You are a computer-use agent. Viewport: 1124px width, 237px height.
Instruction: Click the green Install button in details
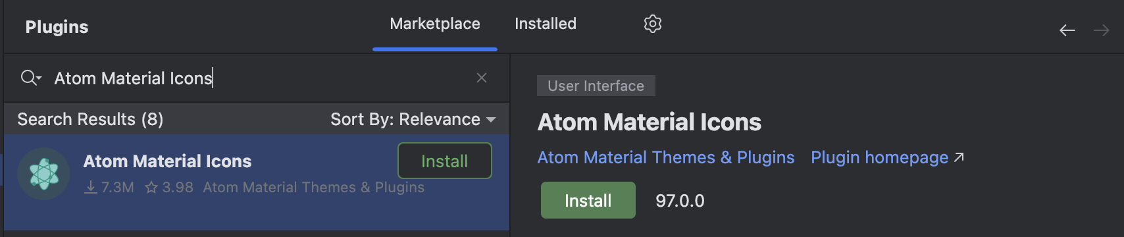[x=588, y=200]
